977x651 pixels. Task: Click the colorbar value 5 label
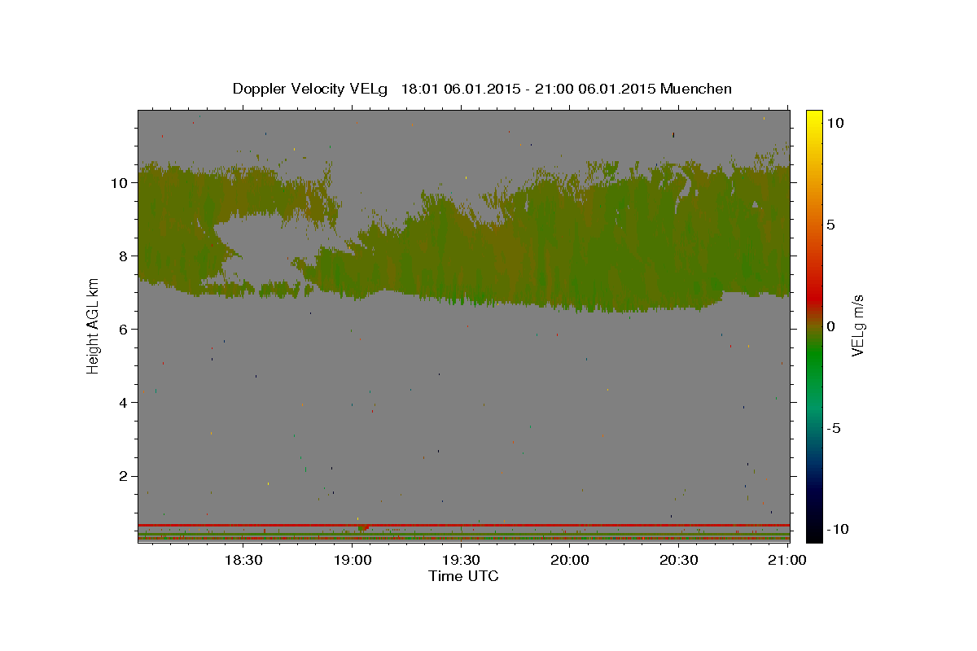(x=830, y=225)
